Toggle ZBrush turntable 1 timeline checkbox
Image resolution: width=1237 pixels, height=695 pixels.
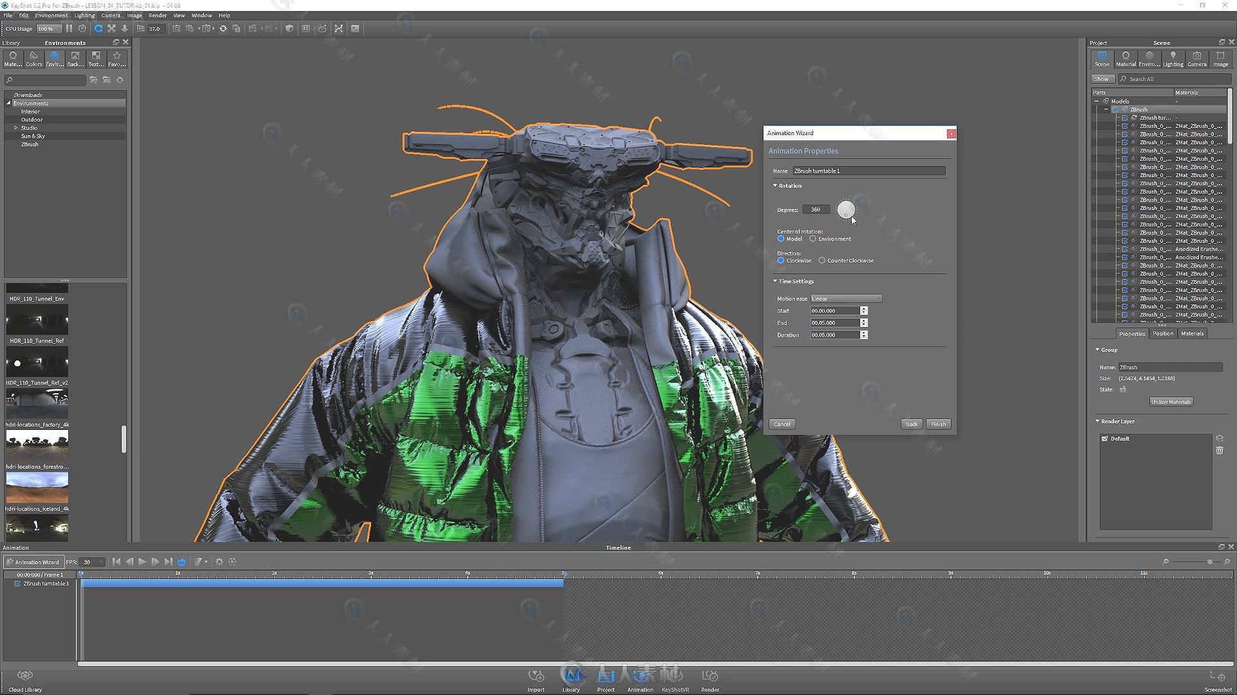(x=17, y=584)
